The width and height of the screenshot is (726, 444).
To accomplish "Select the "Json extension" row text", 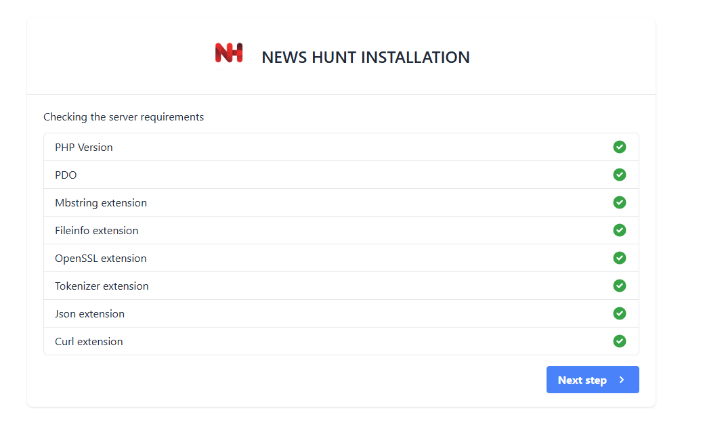I will (89, 313).
